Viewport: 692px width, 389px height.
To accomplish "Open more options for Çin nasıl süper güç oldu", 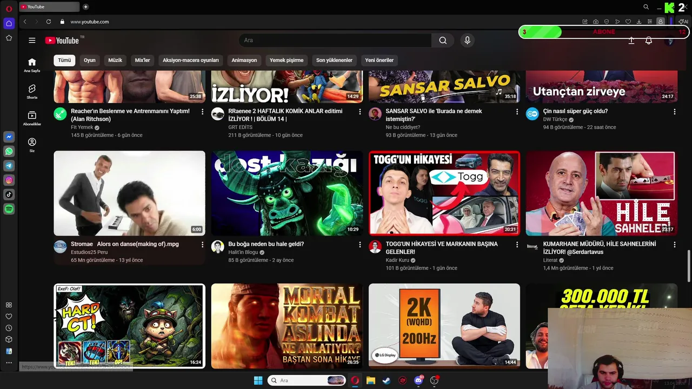I will (675, 112).
